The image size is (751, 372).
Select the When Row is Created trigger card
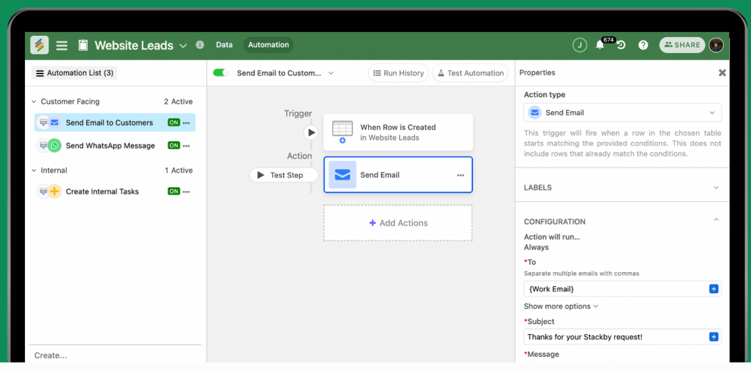tap(398, 132)
